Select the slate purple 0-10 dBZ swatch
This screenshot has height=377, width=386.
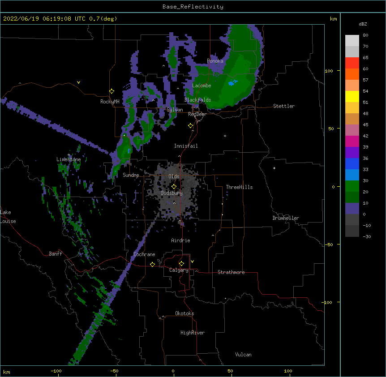(352, 209)
